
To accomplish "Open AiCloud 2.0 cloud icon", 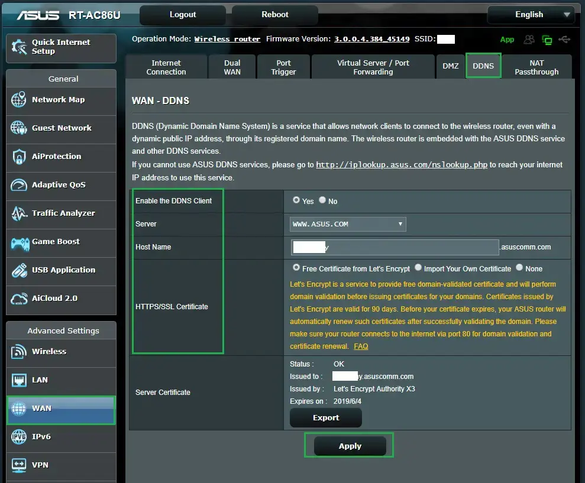I will (19, 299).
